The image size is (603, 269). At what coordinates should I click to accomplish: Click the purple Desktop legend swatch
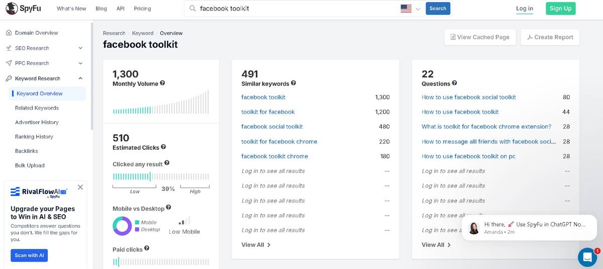pos(137,229)
